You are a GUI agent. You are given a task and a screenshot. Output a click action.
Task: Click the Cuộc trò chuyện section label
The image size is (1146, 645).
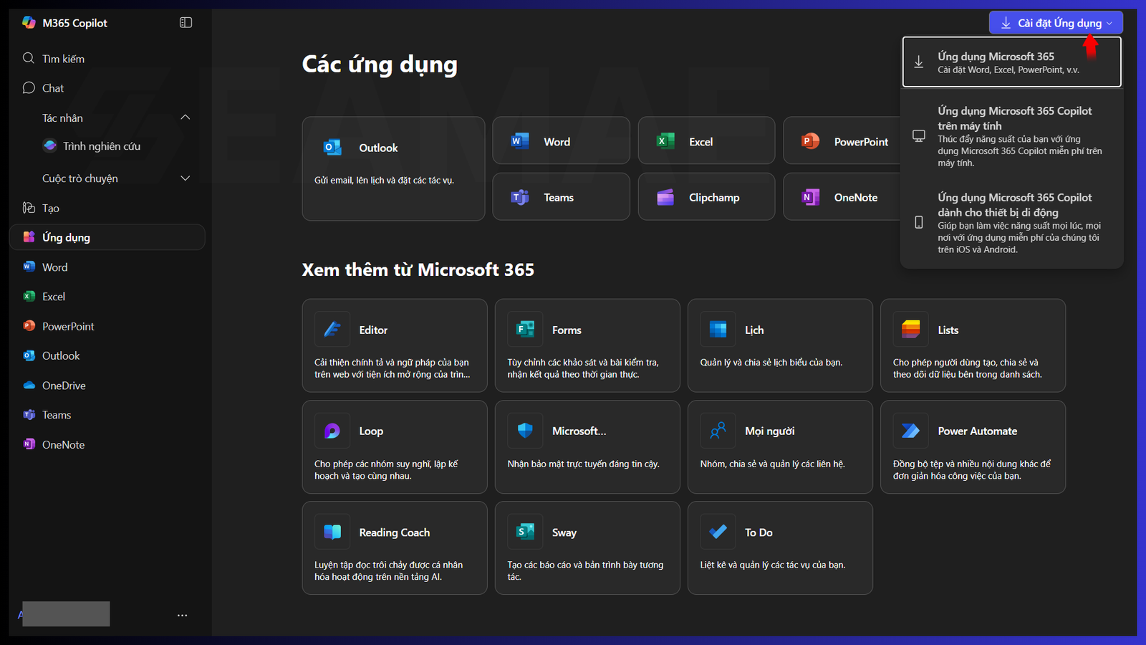click(x=80, y=178)
